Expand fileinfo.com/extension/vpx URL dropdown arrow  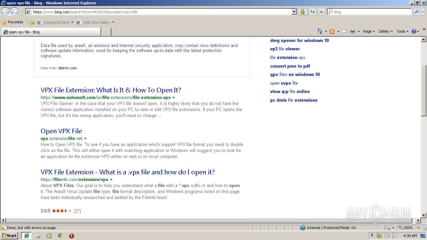tap(111, 180)
